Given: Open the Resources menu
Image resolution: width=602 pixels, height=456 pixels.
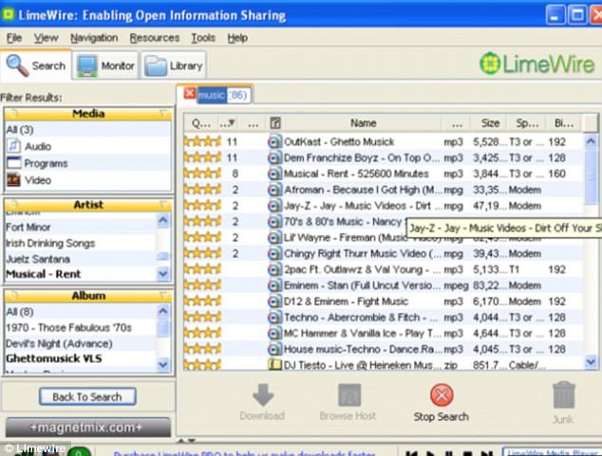Looking at the screenshot, I should [x=155, y=38].
